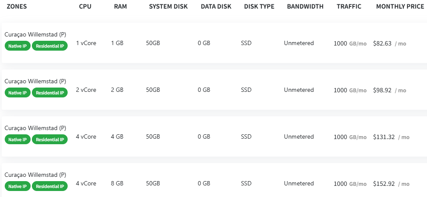
Task: Select the $98.92 monthly price
Action: (x=382, y=90)
